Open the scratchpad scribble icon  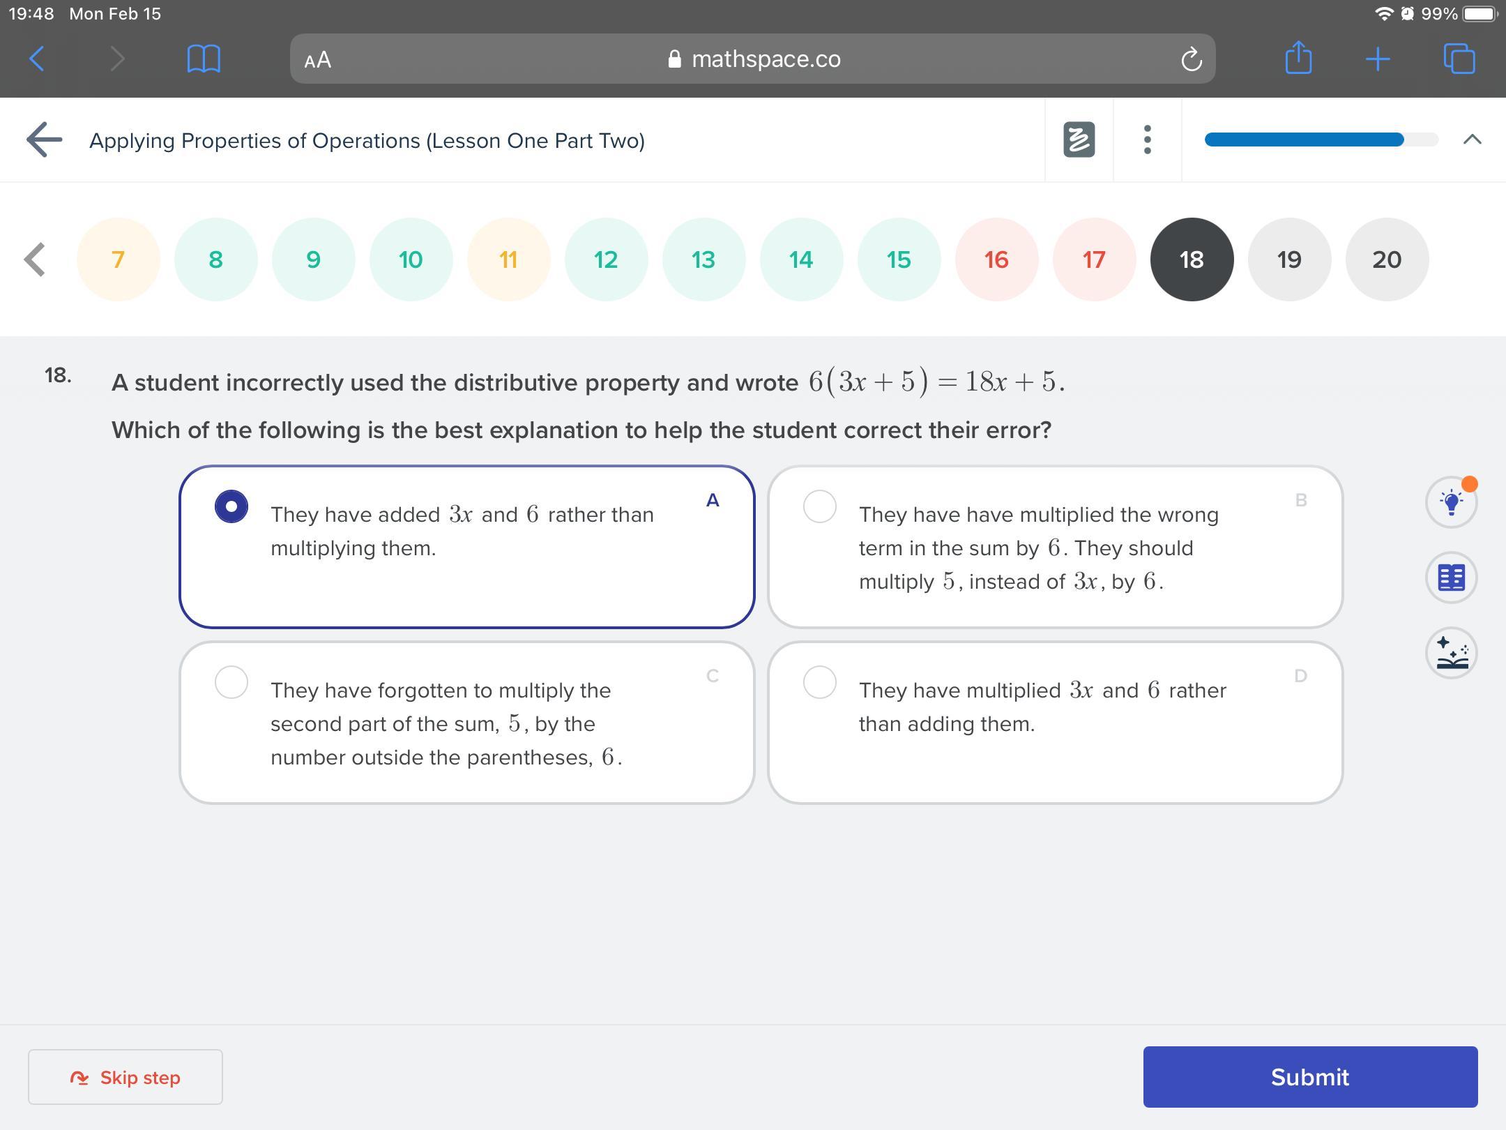coord(1079,140)
